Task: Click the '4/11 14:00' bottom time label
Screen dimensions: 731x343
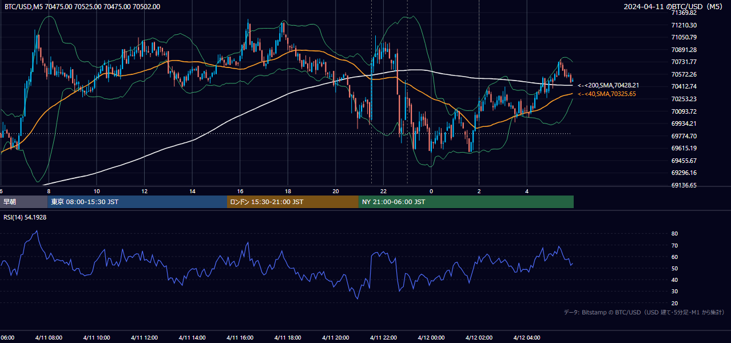Action: tap(192, 338)
